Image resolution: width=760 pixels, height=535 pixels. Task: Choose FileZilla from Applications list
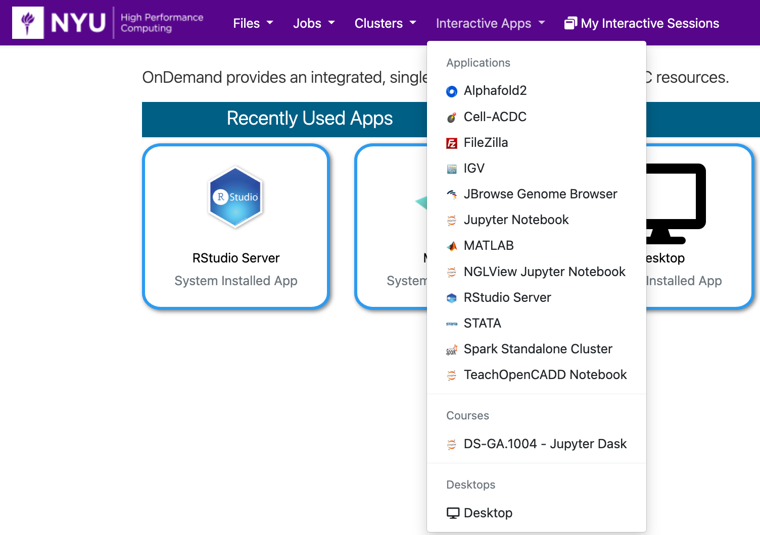(x=537, y=142)
